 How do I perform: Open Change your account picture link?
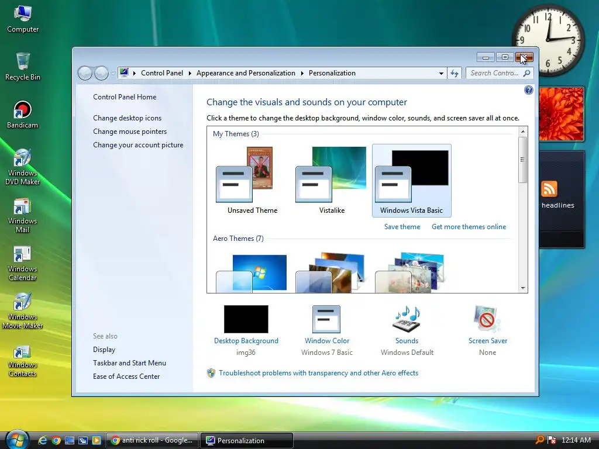138,145
